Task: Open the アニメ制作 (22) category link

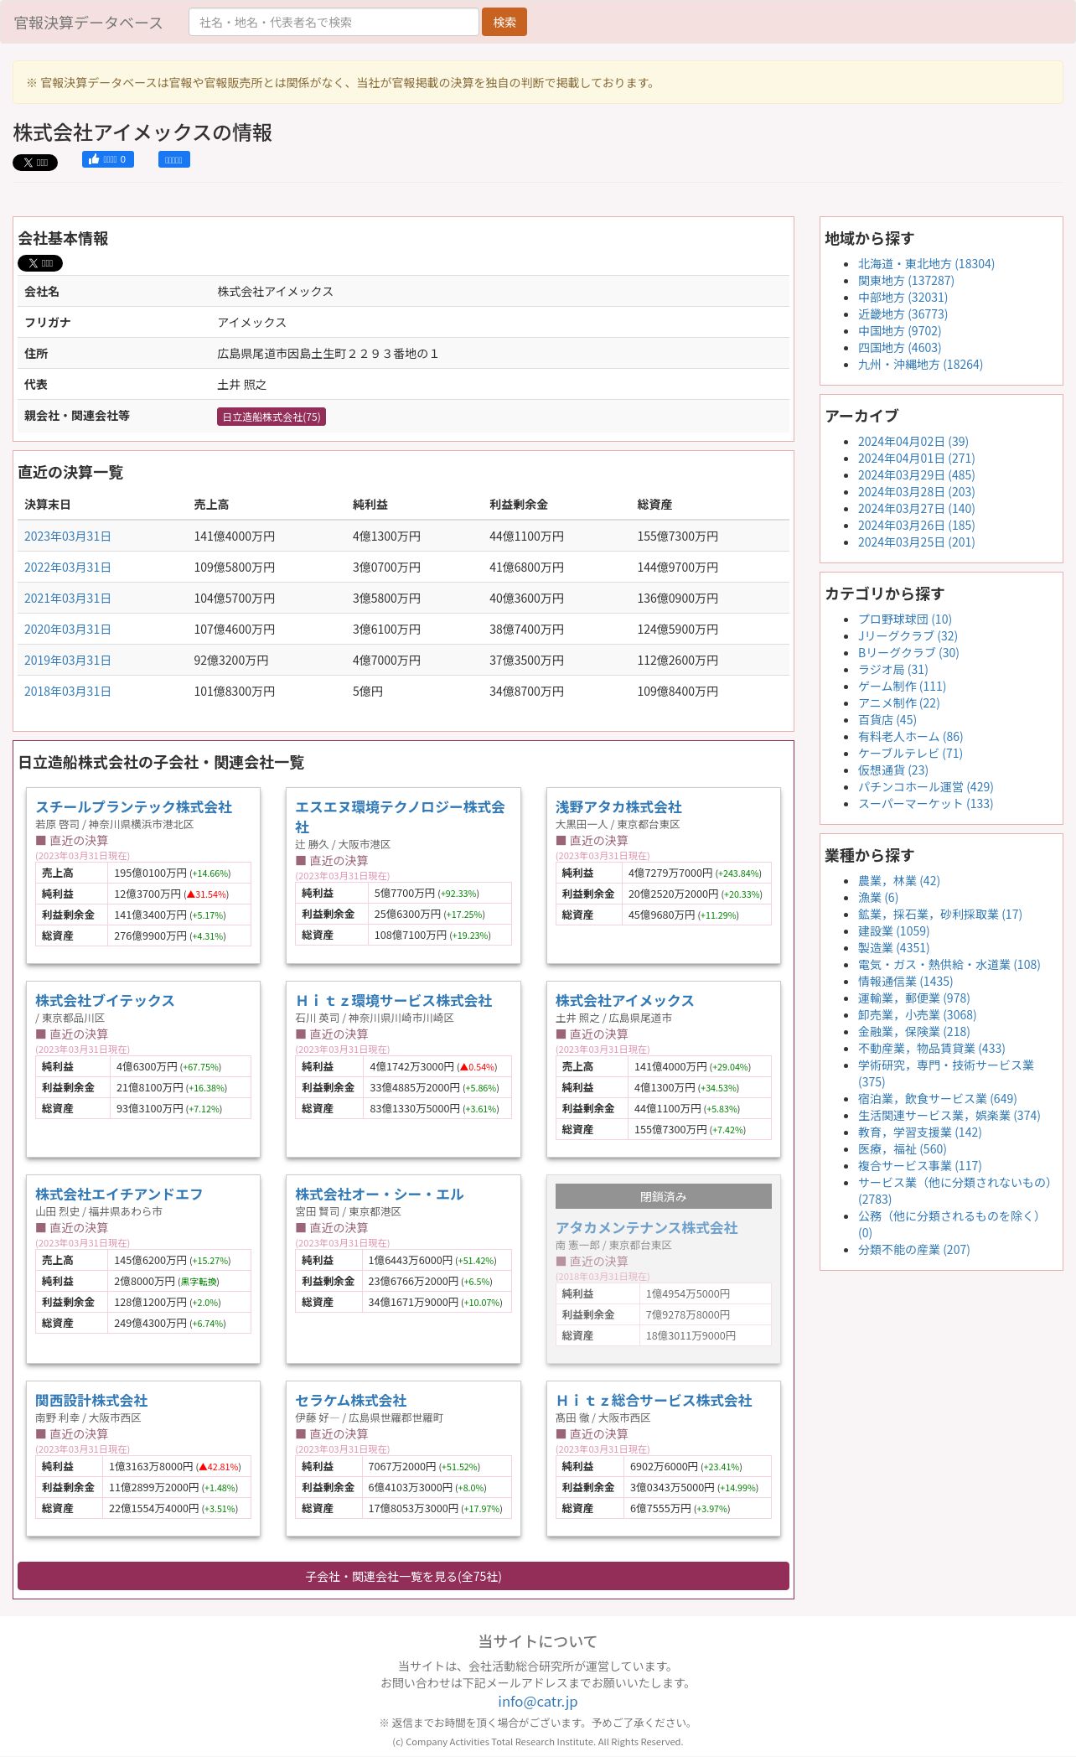Action: pos(899,703)
